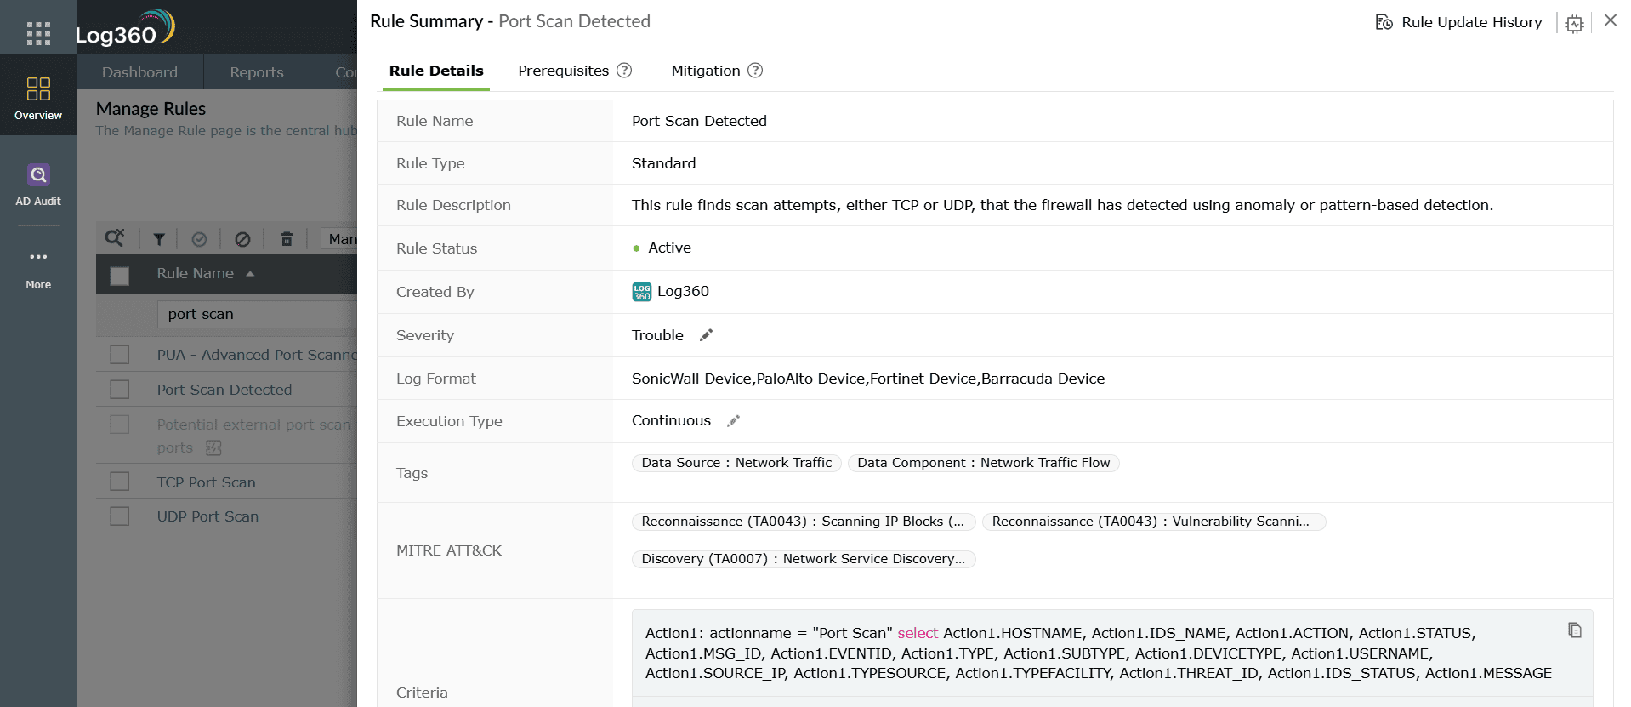Check the Potential external port scan rule

(120, 425)
